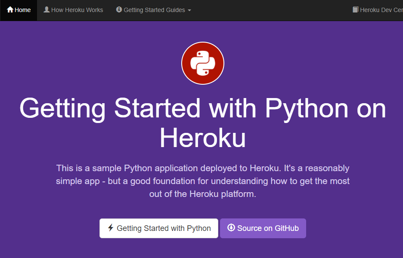Click the heading Getting Started with Python on Heroku
The width and height of the screenshot is (403, 258).
pyautogui.click(x=203, y=123)
